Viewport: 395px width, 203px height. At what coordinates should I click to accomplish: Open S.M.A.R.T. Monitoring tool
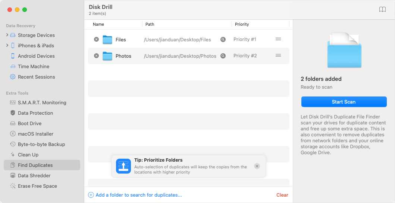[x=42, y=103]
